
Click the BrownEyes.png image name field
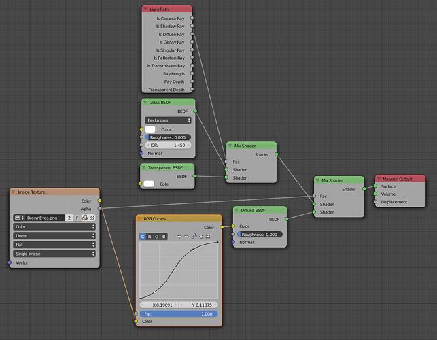[45, 218]
